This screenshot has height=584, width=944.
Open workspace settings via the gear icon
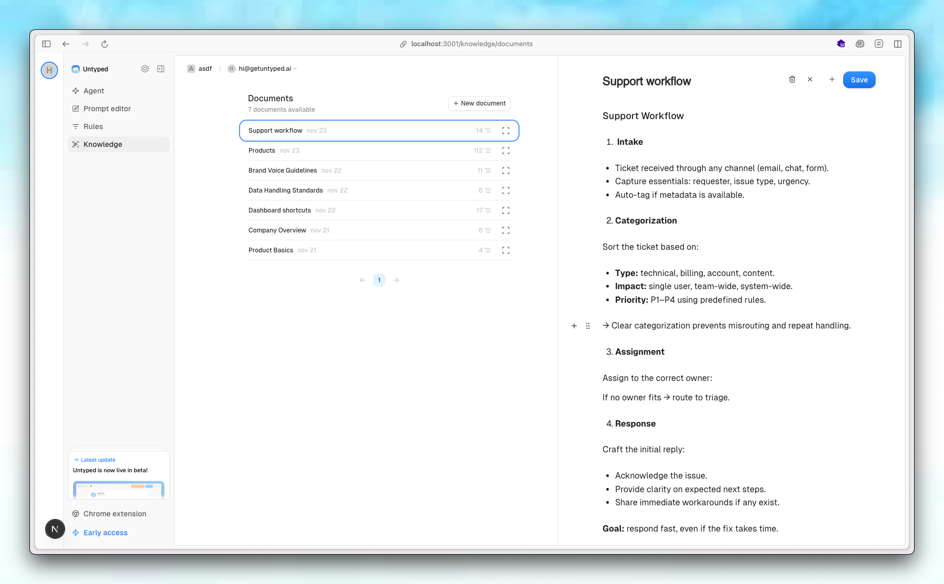click(145, 69)
